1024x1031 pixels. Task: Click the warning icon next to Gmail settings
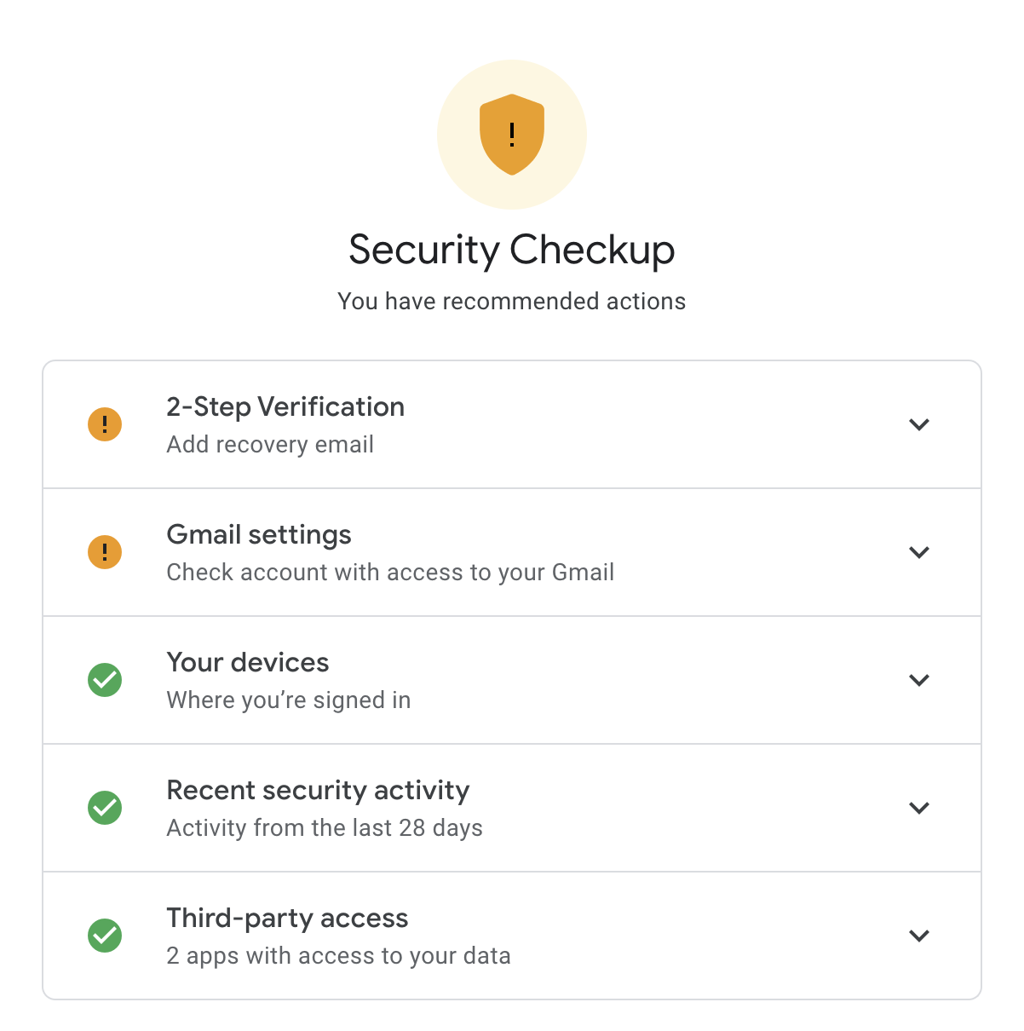coord(104,551)
